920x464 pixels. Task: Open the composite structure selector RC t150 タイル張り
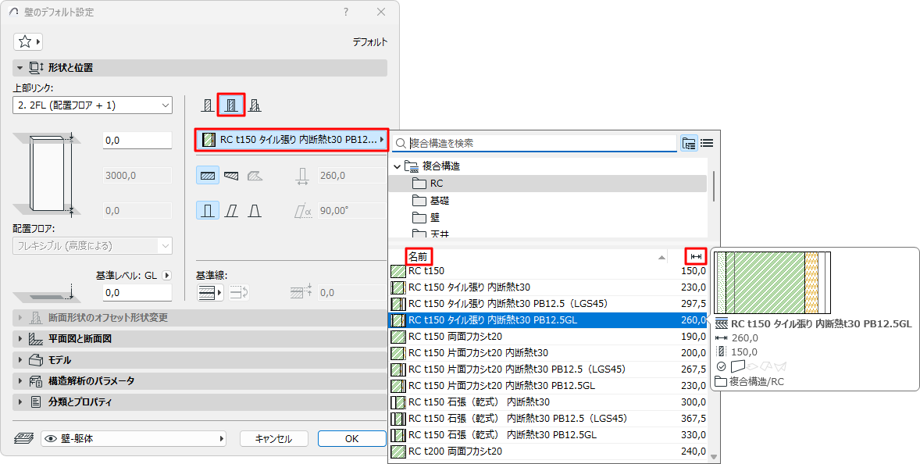click(291, 140)
